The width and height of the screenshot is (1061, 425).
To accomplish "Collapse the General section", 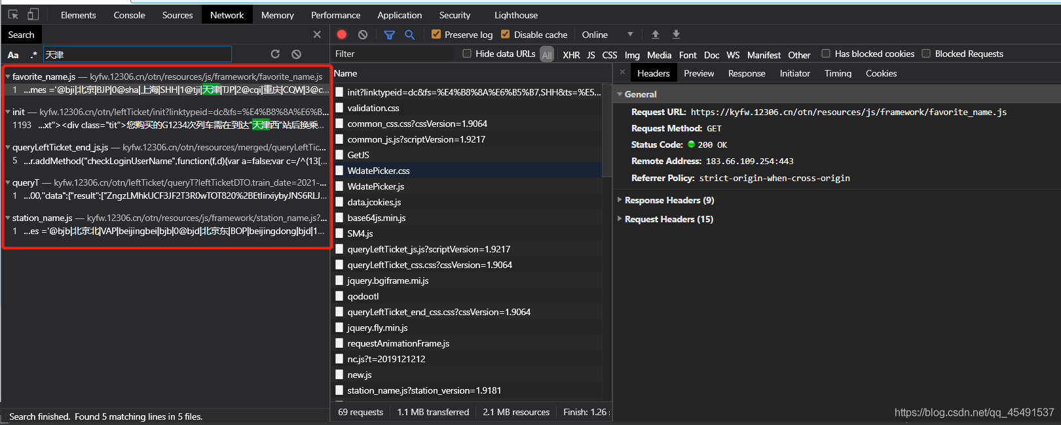I will [x=620, y=94].
